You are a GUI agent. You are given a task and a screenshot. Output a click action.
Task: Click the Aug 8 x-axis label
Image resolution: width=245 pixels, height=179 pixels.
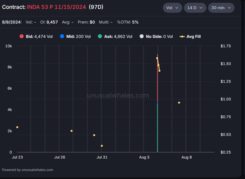point(186,157)
